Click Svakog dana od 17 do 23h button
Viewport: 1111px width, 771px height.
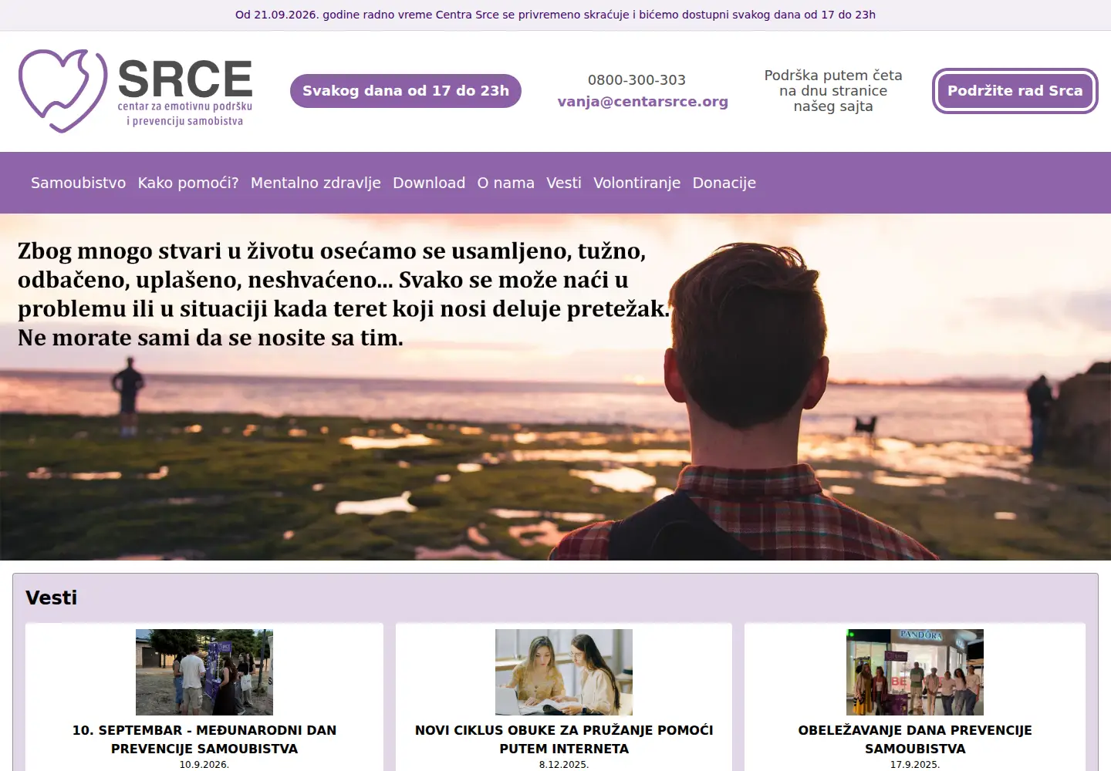pos(406,91)
